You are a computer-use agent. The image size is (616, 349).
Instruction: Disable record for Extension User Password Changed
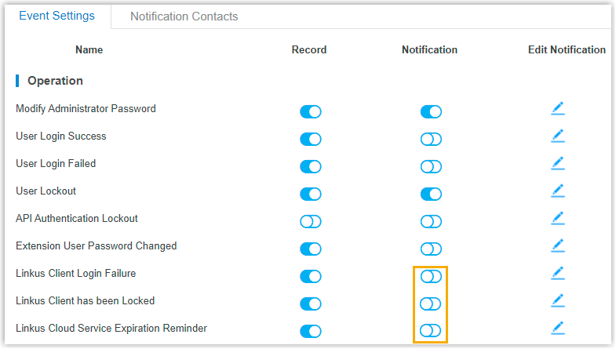coord(311,249)
